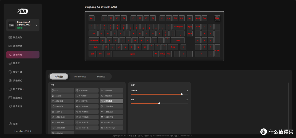Switch to the Per-key RGB tab
Image resolution: width=296 pixels, height=138 pixels.
80,77
